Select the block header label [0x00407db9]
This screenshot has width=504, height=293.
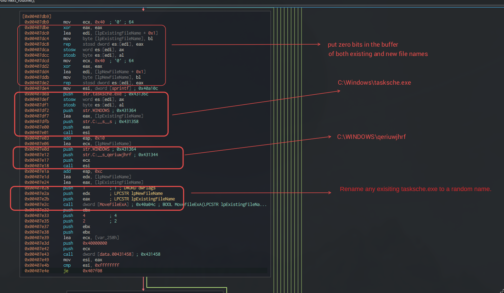[37, 16]
